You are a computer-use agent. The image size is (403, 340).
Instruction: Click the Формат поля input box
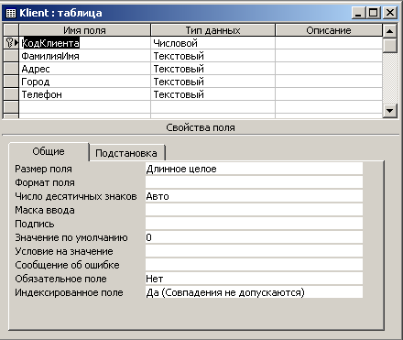click(x=254, y=182)
